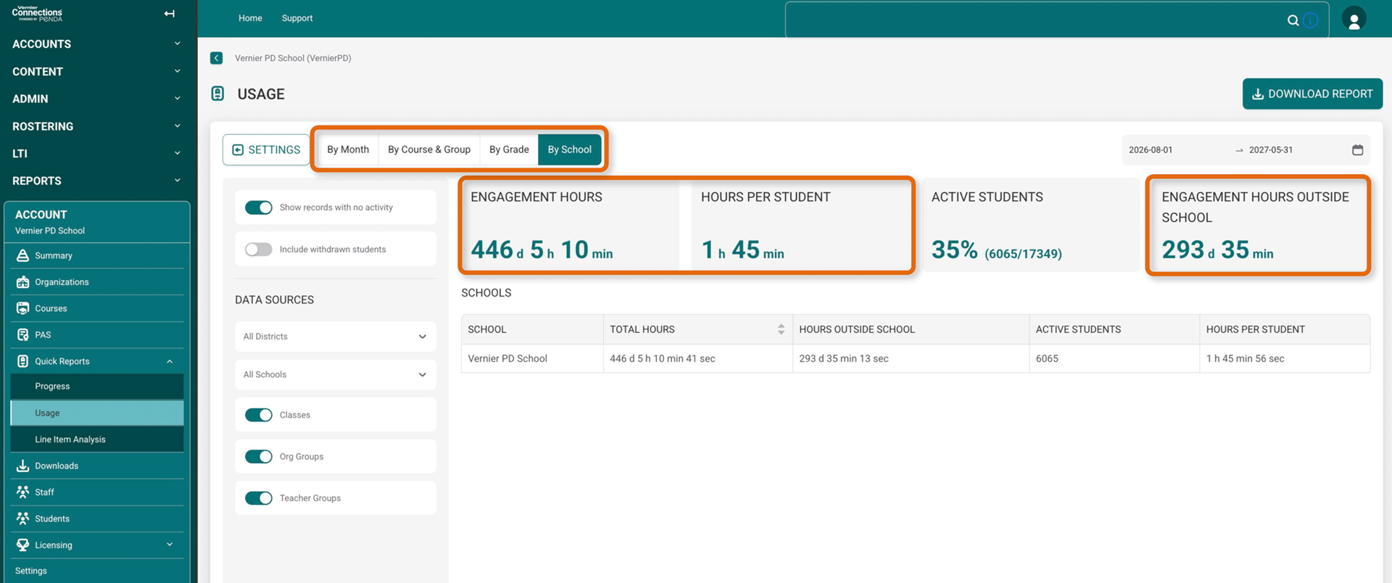
Task: Click the 6065 active students cell
Action: (x=1114, y=358)
